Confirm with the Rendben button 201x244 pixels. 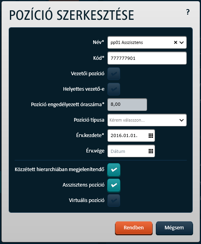(134, 228)
